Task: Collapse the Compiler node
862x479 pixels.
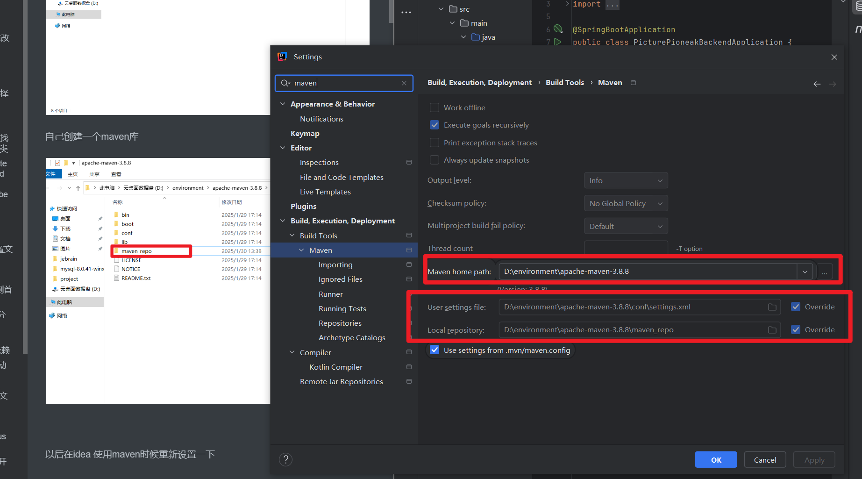Action: (292, 352)
